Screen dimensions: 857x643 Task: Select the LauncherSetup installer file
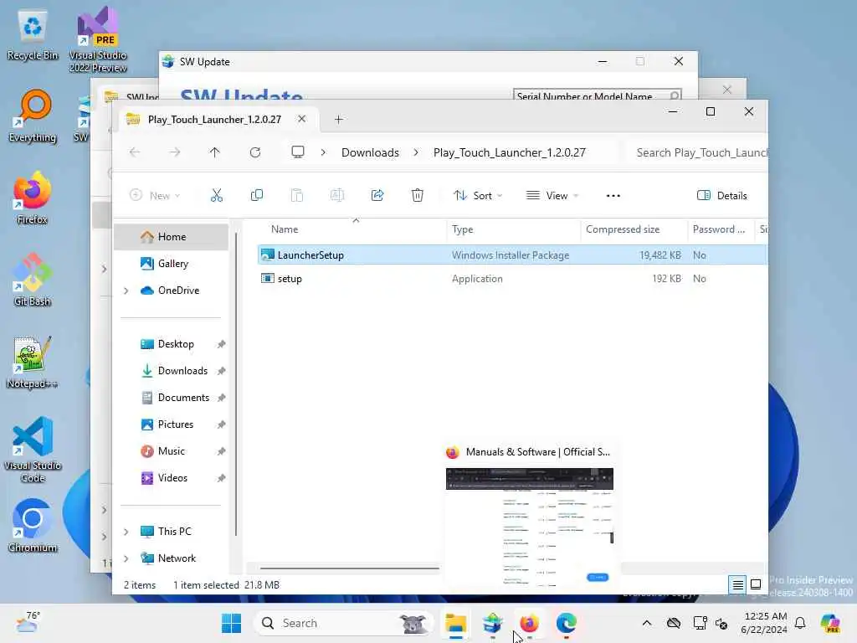[x=513, y=255]
